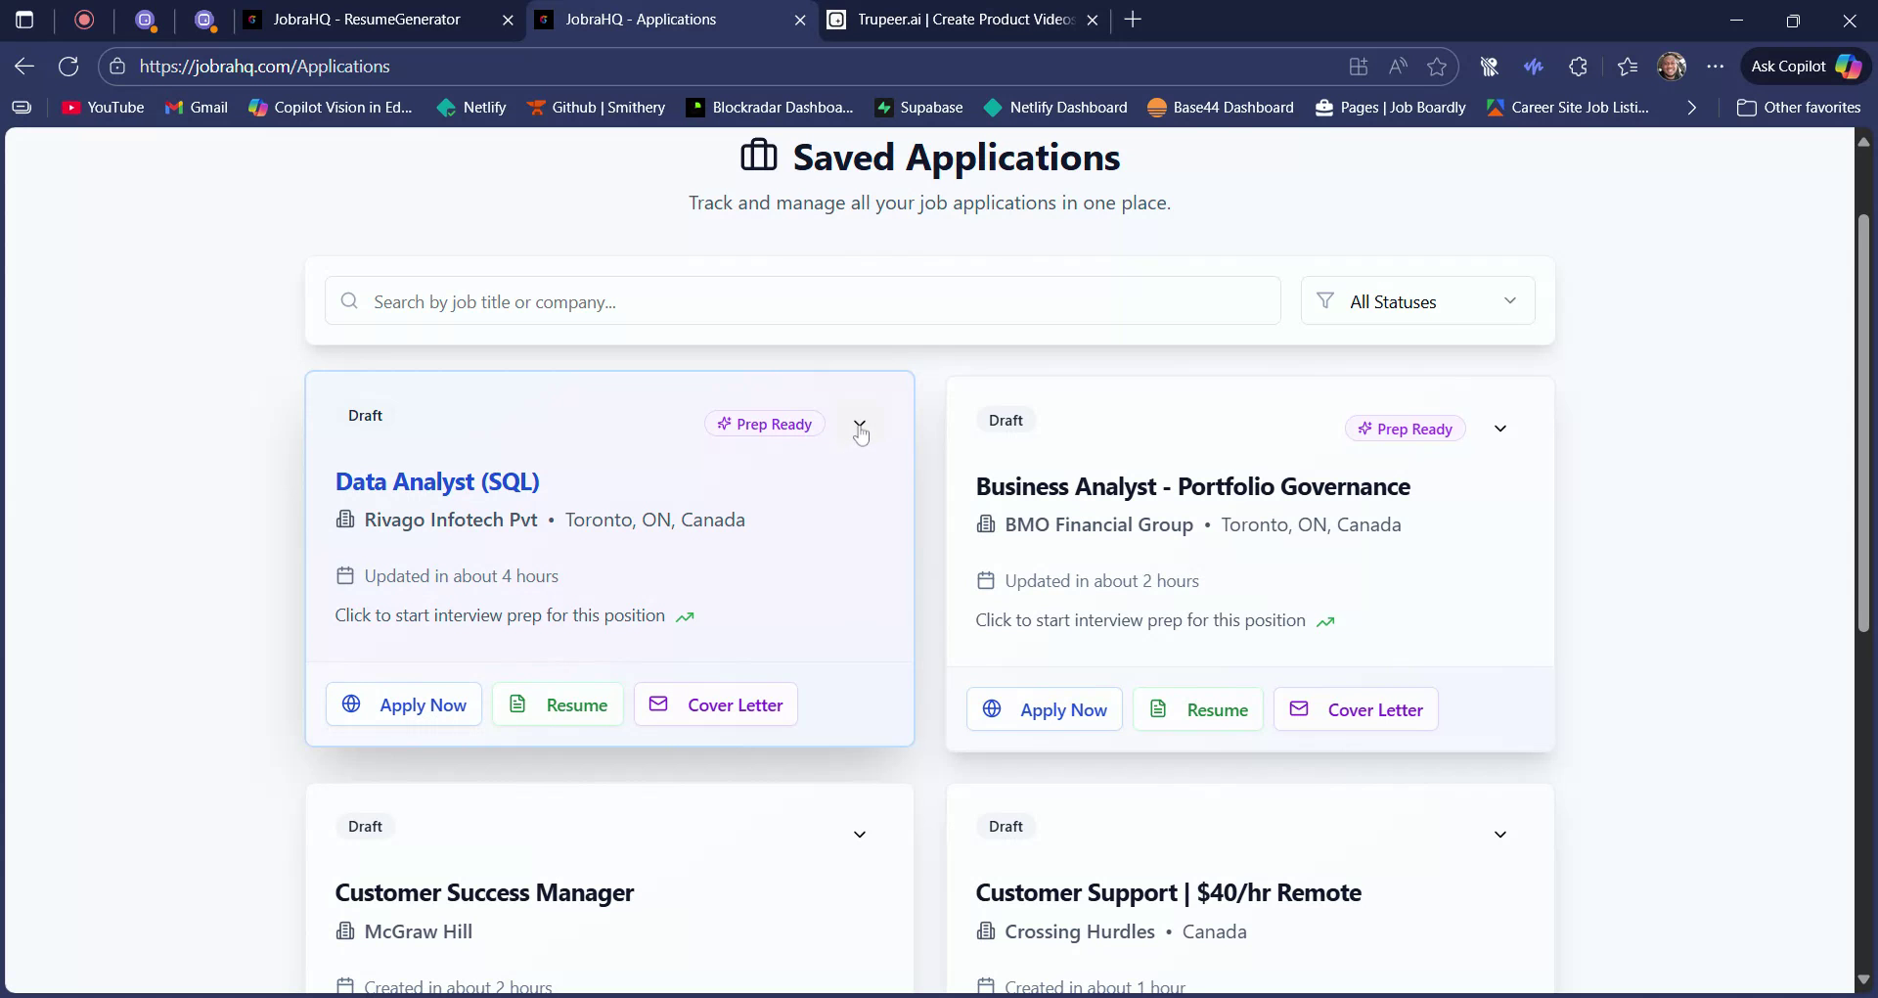Expand the Customer Support card chevron
Screen dimensions: 1878x998
coord(1499,834)
